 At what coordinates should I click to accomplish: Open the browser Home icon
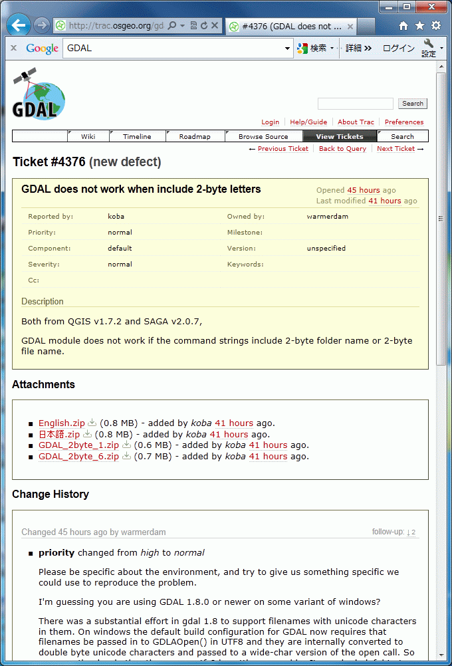pyautogui.click(x=403, y=26)
